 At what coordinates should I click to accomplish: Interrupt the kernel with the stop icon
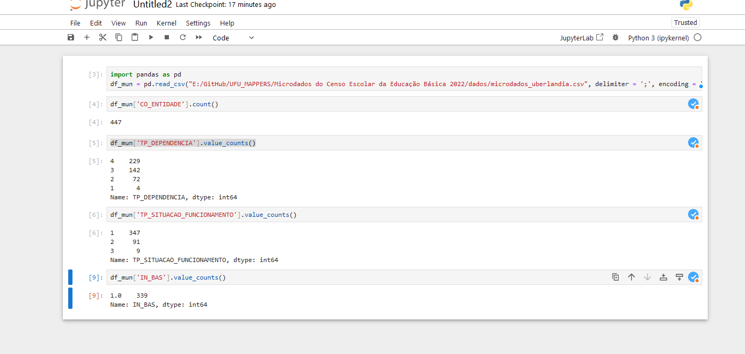click(167, 38)
